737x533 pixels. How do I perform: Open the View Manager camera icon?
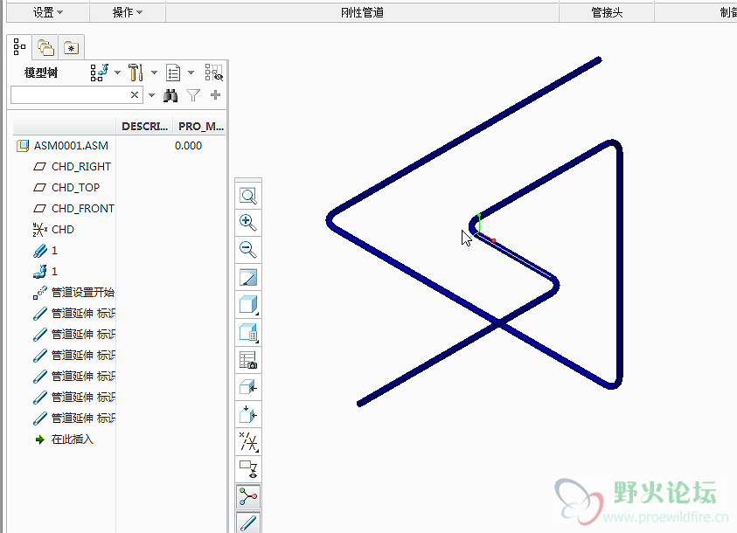coord(247,360)
